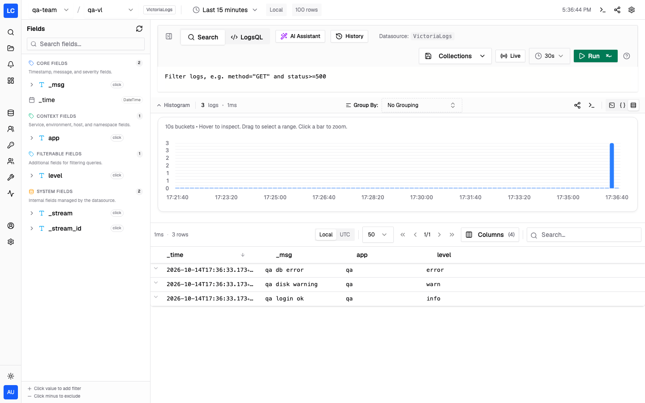The width and height of the screenshot is (645, 403).
Task: Sort by the _time column header
Action: click(206, 255)
